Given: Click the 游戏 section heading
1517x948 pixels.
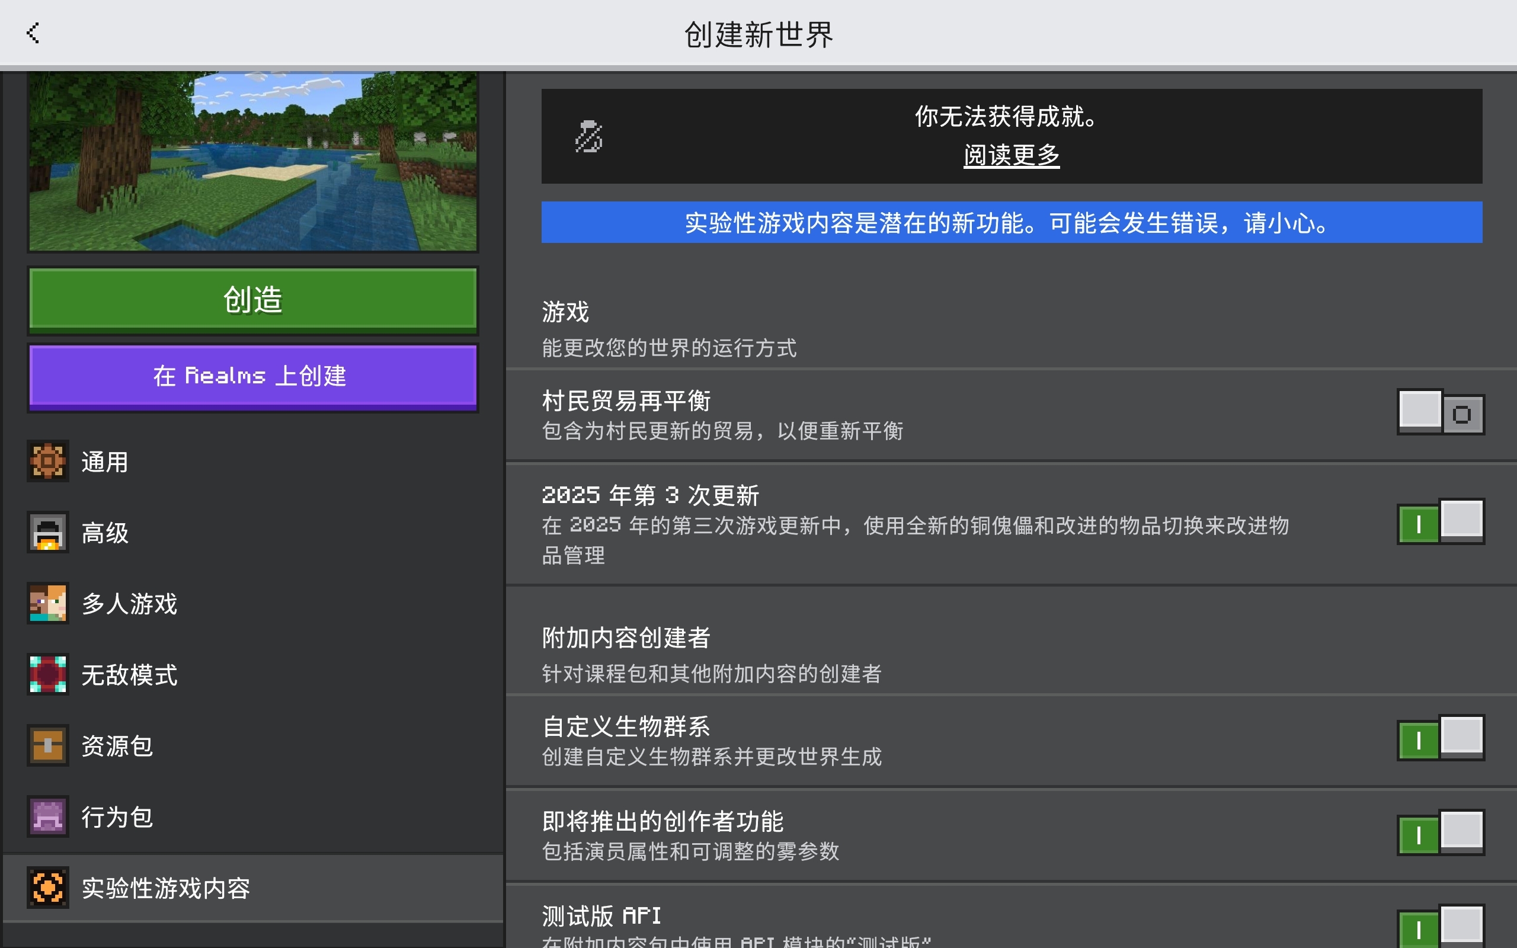Looking at the screenshot, I should click(565, 312).
